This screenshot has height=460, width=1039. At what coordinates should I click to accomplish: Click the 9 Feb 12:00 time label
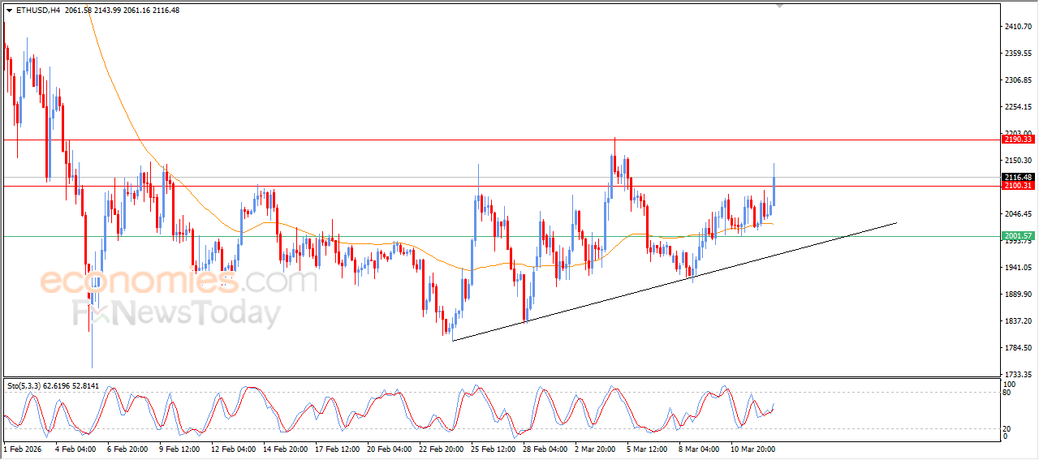[x=179, y=449]
